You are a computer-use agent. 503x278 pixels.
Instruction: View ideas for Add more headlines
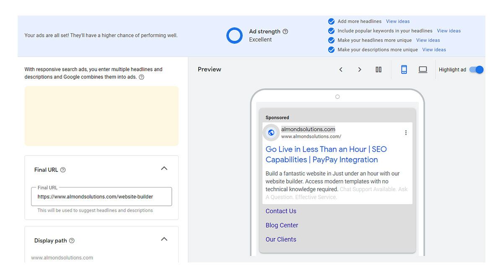click(x=398, y=21)
